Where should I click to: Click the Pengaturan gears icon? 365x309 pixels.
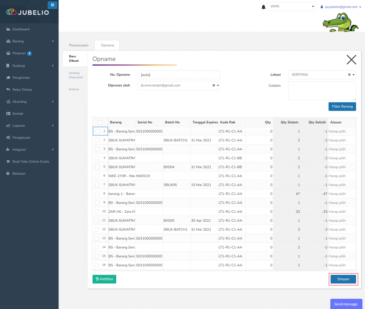(x=8, y=138)
